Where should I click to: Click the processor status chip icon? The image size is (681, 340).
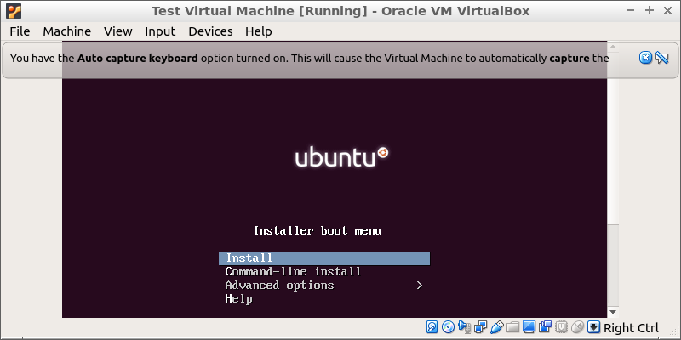pos(562,327)
